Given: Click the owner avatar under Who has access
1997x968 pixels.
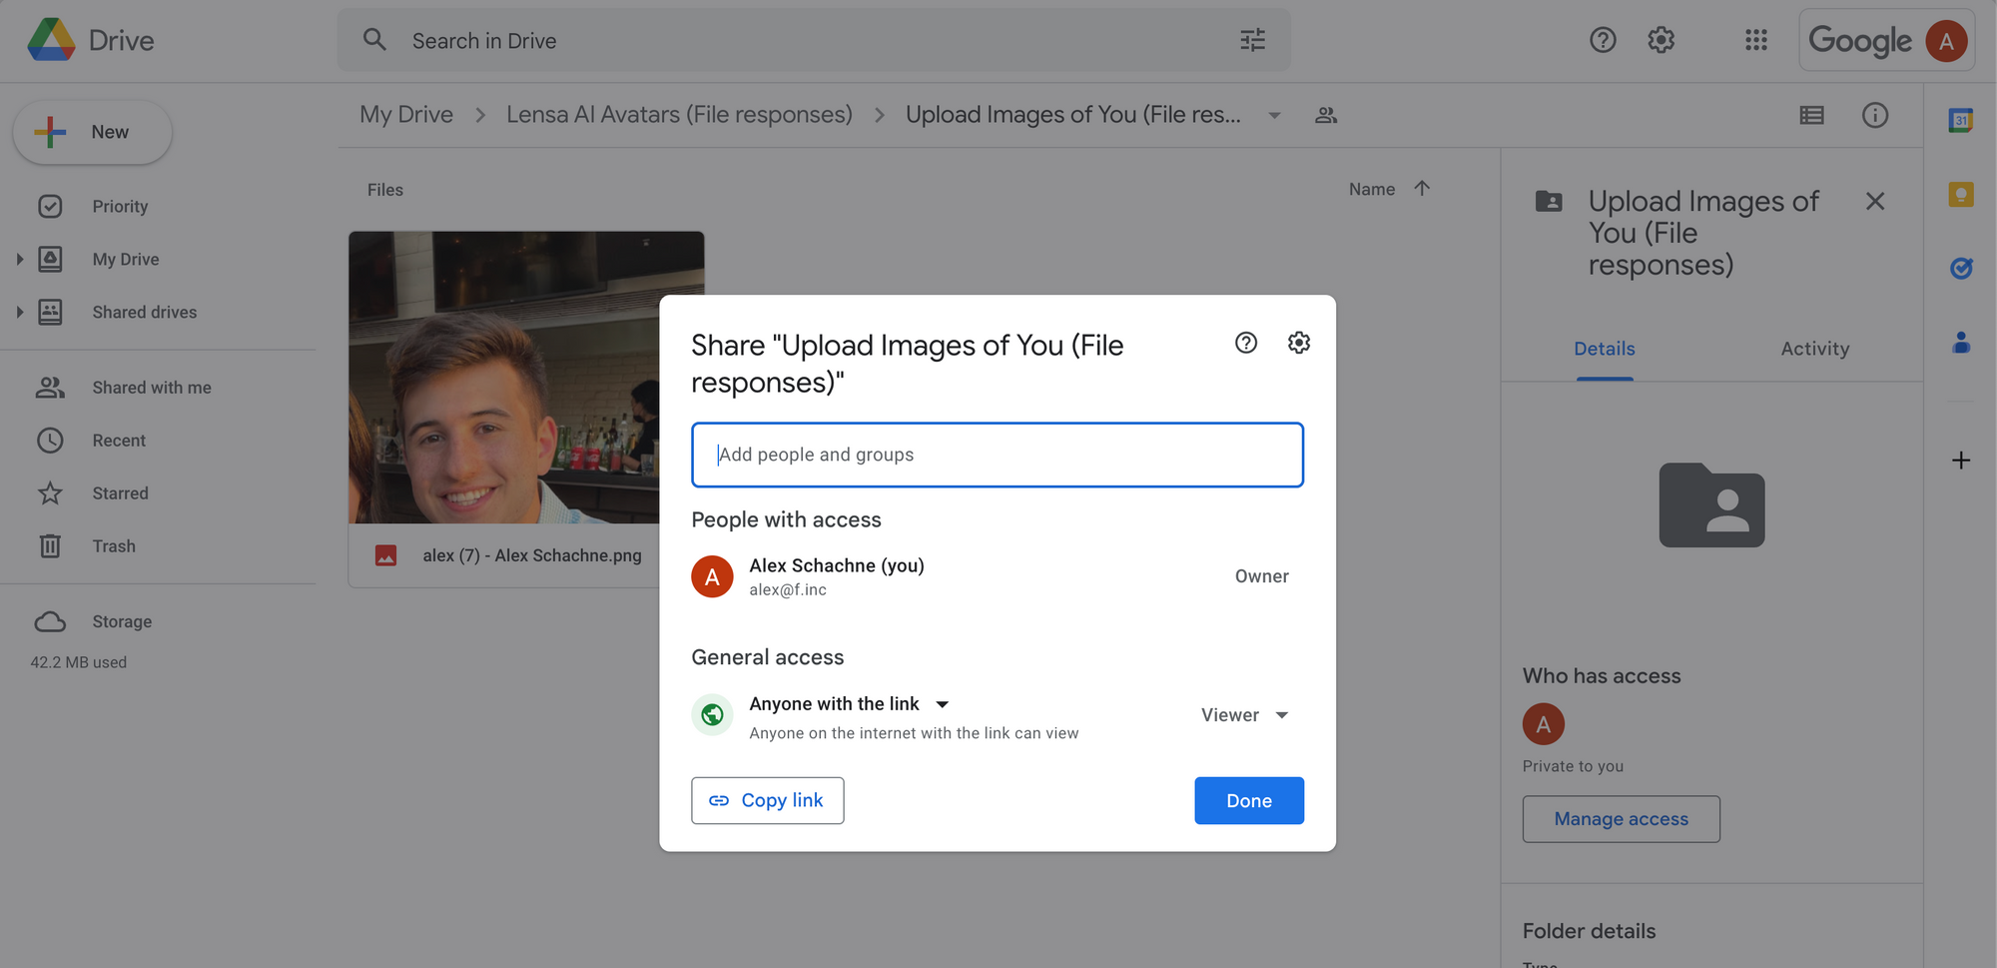Looking at the screenshot, I should pos(1543,724).
